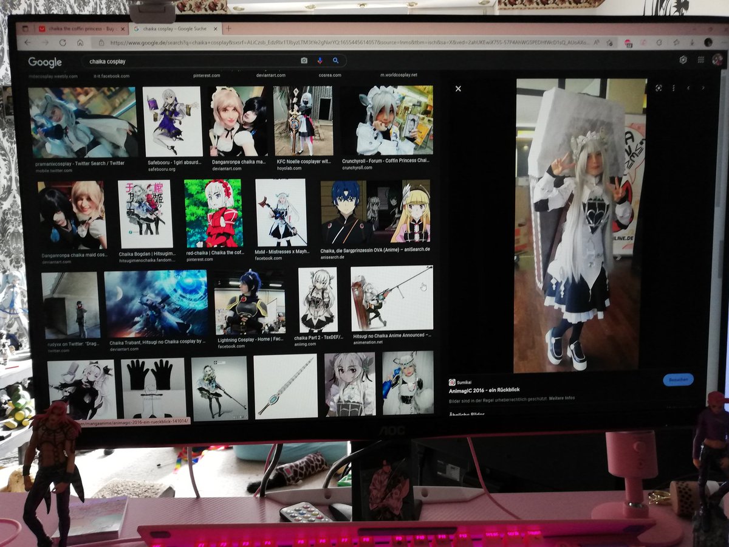Open Google quick settings hexagon icon
The image size is (729, 547).
click(x=683, y=60)
